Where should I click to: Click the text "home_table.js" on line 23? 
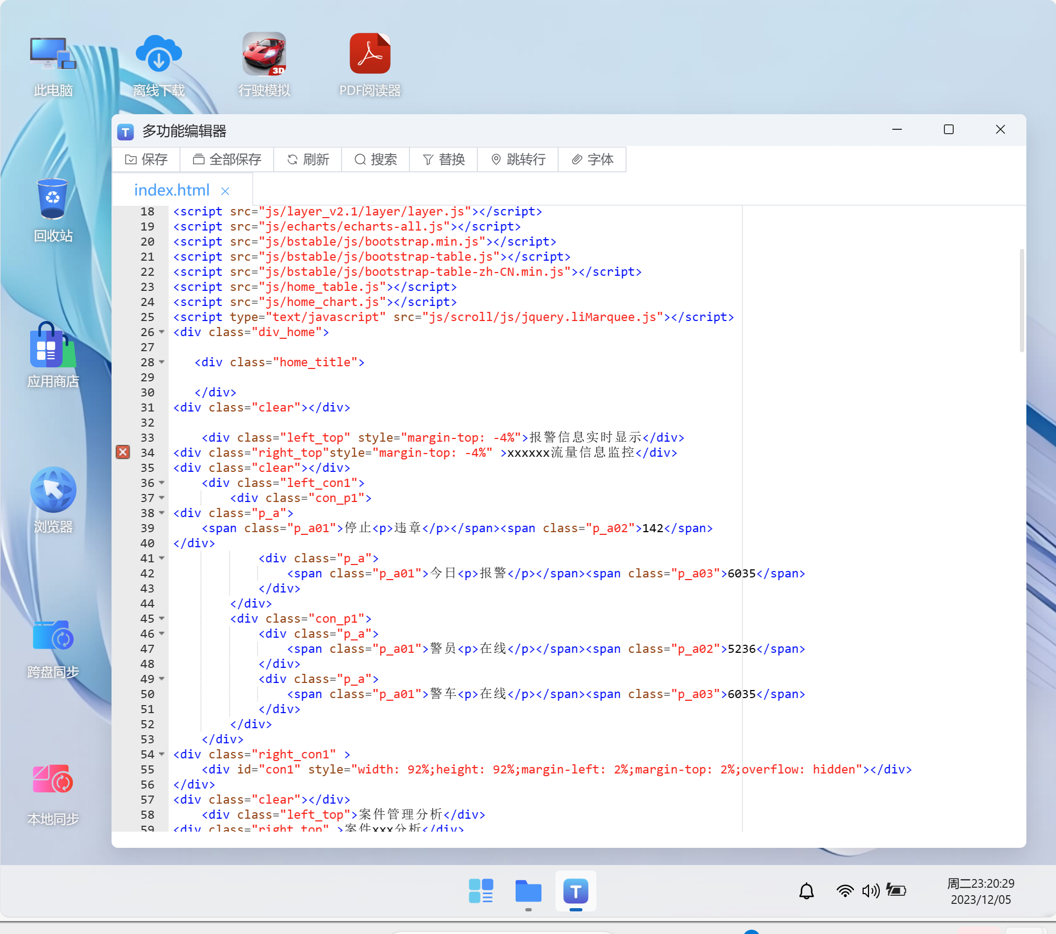pyautogui.click(x=332, y=287)
